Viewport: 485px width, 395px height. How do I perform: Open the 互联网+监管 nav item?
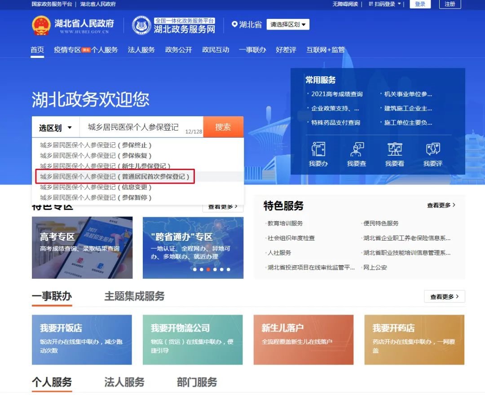[x=326, y=50]
